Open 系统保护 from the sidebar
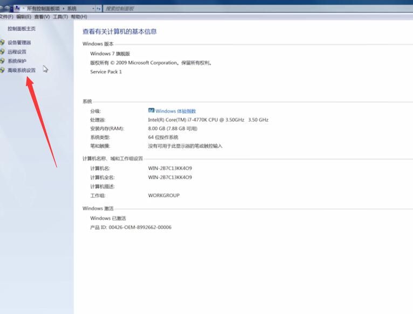 pos(17,61)
